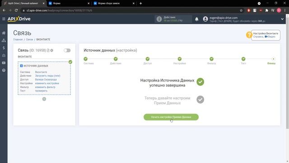This screenshot has height=163, width=289.
Task: Click browser back arrow
Action: click(4, 10)
